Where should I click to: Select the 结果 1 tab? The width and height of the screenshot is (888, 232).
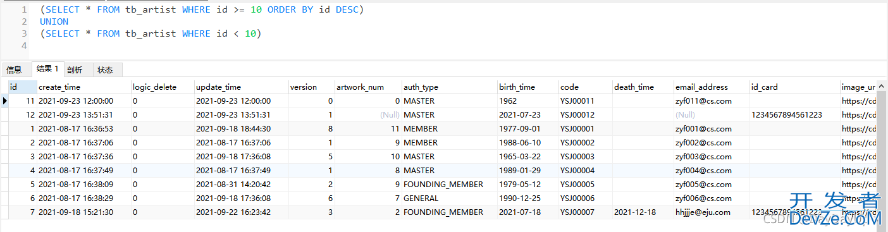pos(47,69)
